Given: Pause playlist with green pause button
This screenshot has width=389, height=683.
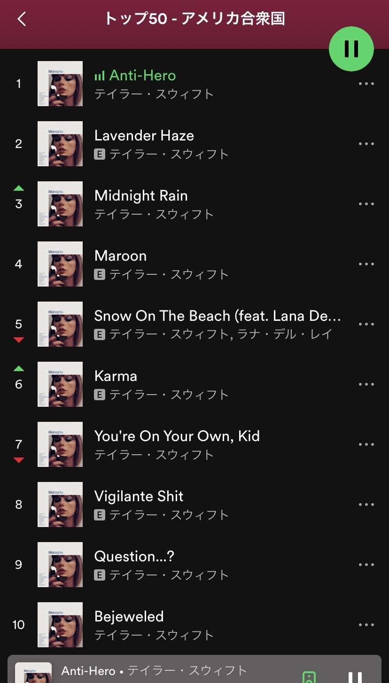Looking at the screenshot, I should coord(351,48).
